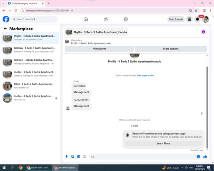This screenshot has height=171, width=214.
Task: Open Chrome three-dot menu
Action: pyautogui.click(x=210, y=11)
